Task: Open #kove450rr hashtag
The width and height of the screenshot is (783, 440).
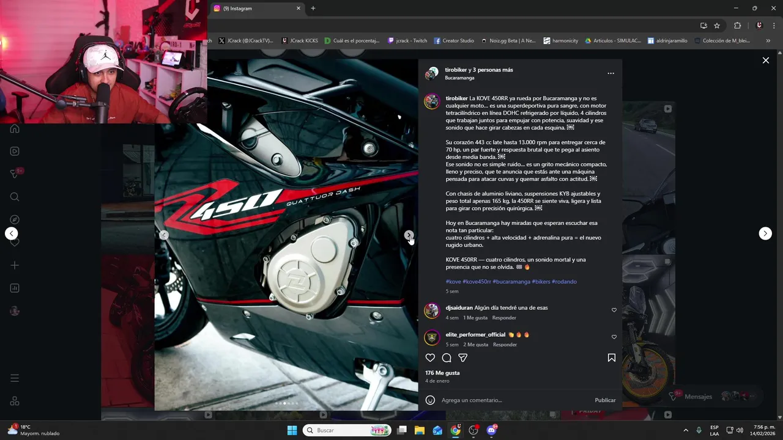Action: 477,282
